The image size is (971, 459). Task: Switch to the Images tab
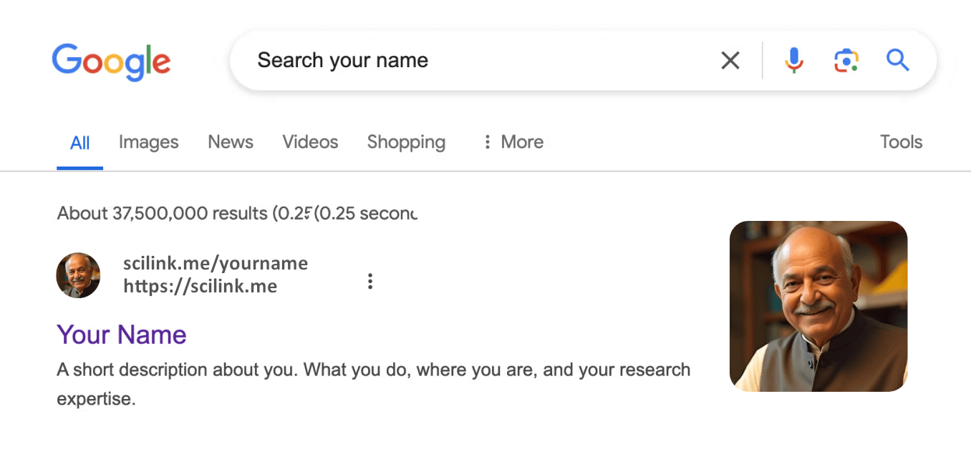[x=148, y=142]
